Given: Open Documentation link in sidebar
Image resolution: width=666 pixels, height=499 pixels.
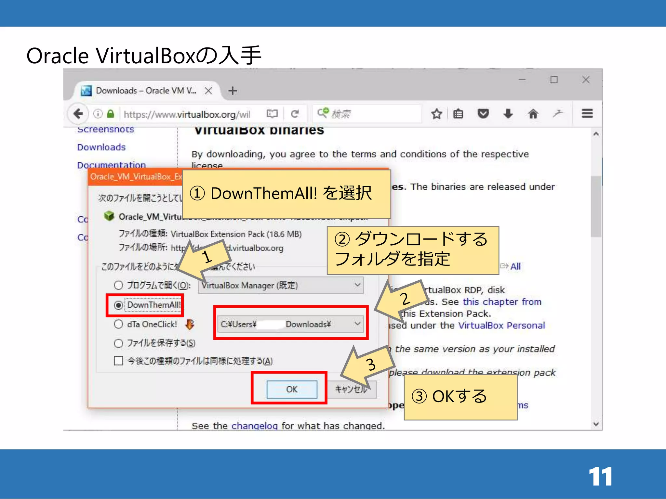Looking at the screenshot, I should click(x=112, y=165).
